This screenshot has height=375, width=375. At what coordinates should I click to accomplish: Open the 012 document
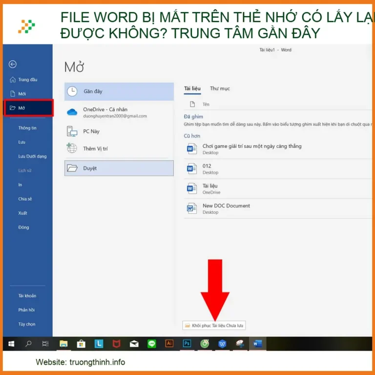pos(277,169)
